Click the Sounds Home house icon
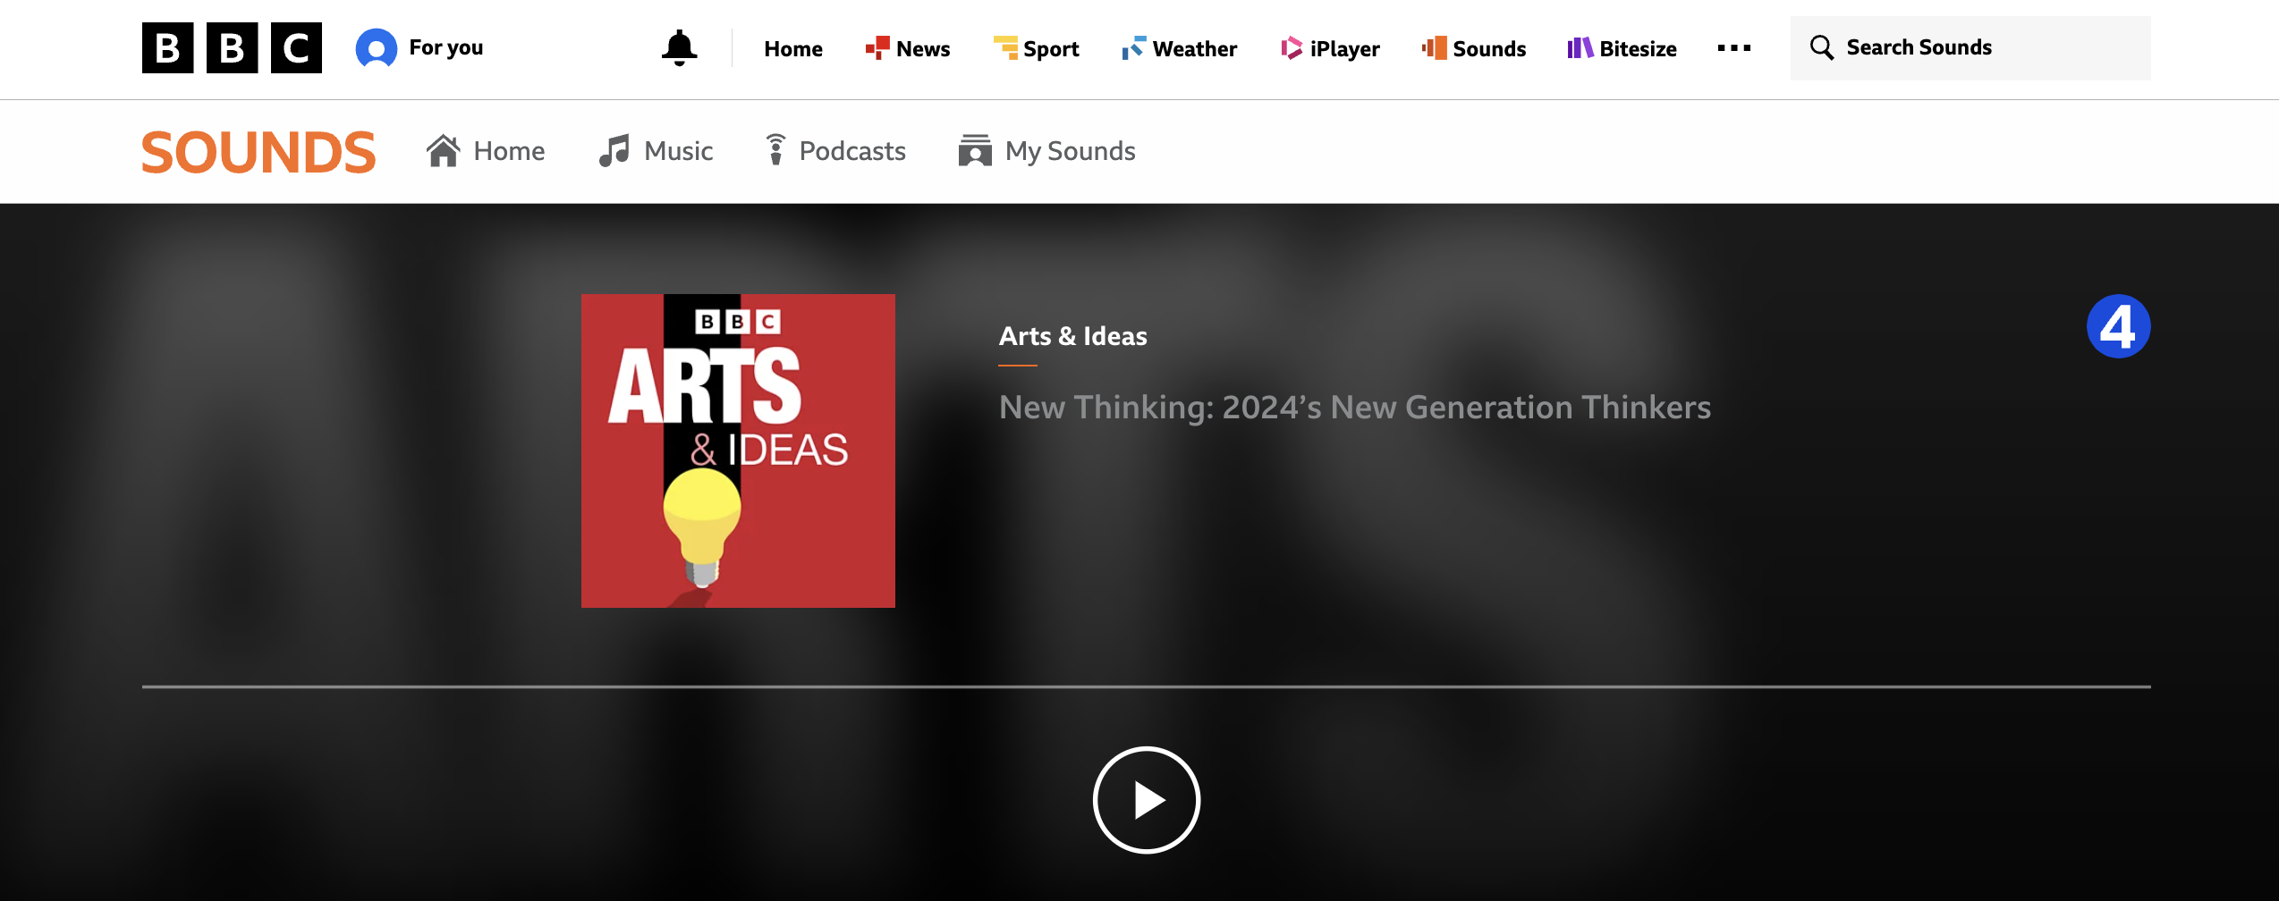This screenshot has width=2279, height=901. [x=444, y=151]
